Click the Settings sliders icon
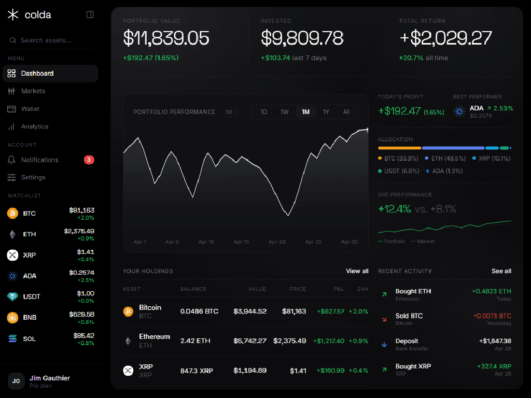531x398 pixels. (11, 177)
